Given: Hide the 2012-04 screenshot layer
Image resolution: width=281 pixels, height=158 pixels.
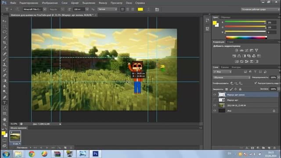Looking at the screenshot, I should click(x=215, y=105).
